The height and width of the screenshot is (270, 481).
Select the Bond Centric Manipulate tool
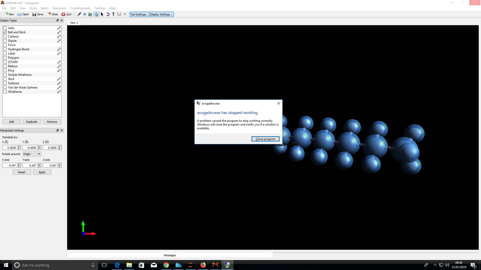point(90,14)
